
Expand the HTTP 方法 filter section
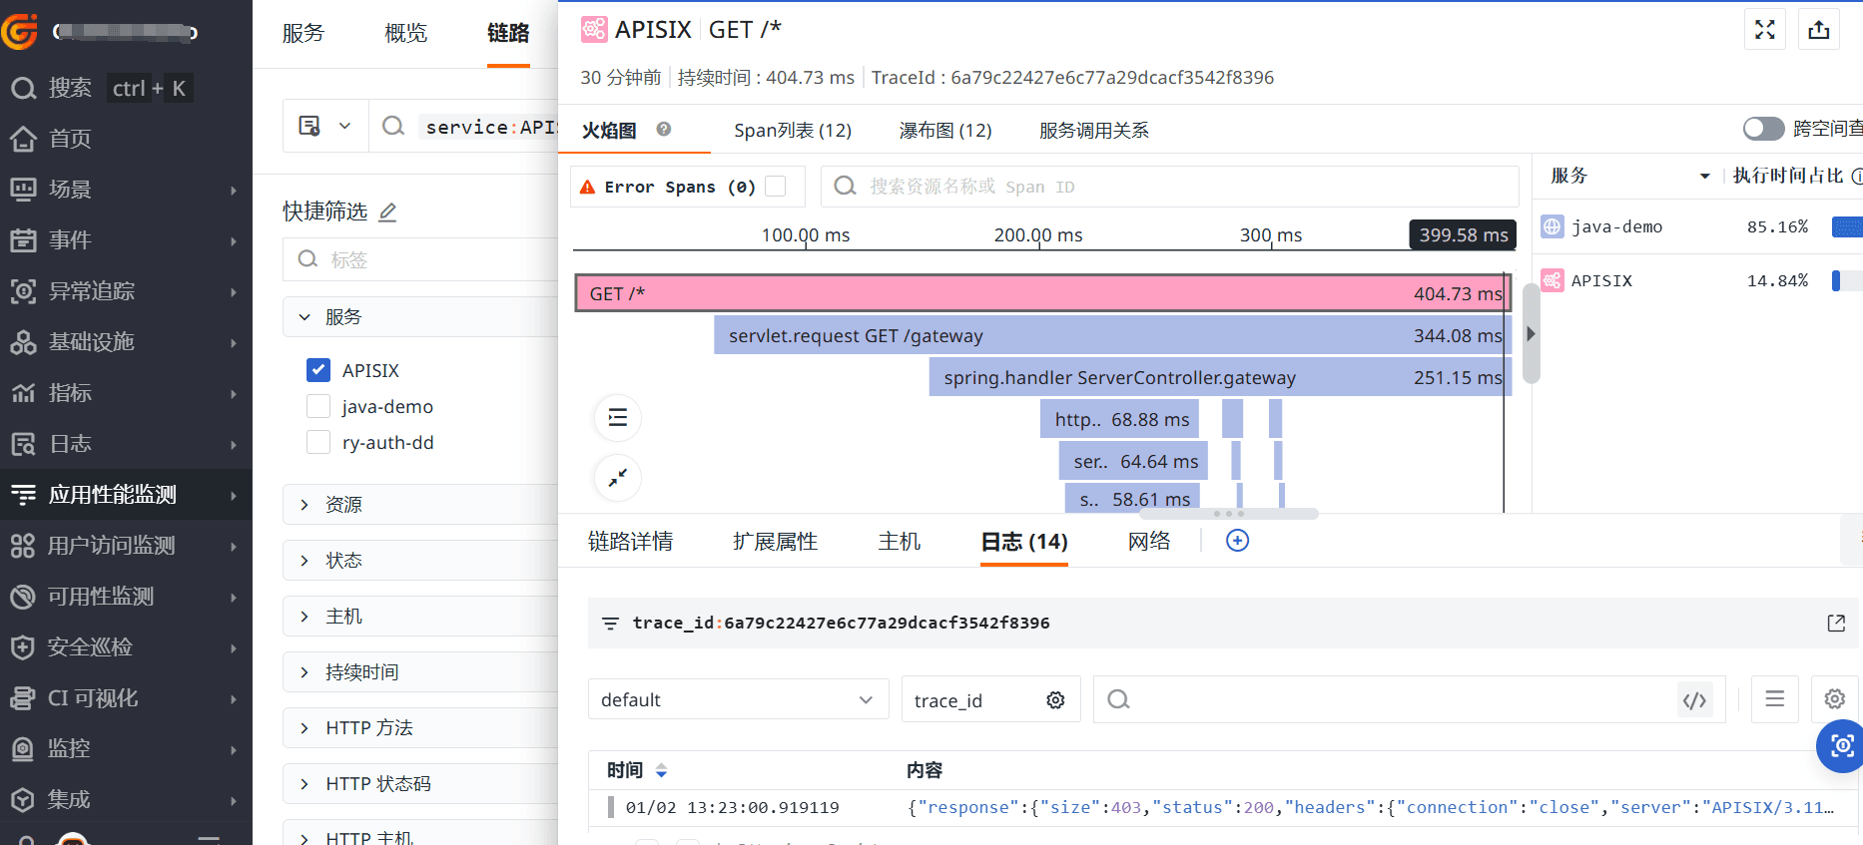pos(306,728)
